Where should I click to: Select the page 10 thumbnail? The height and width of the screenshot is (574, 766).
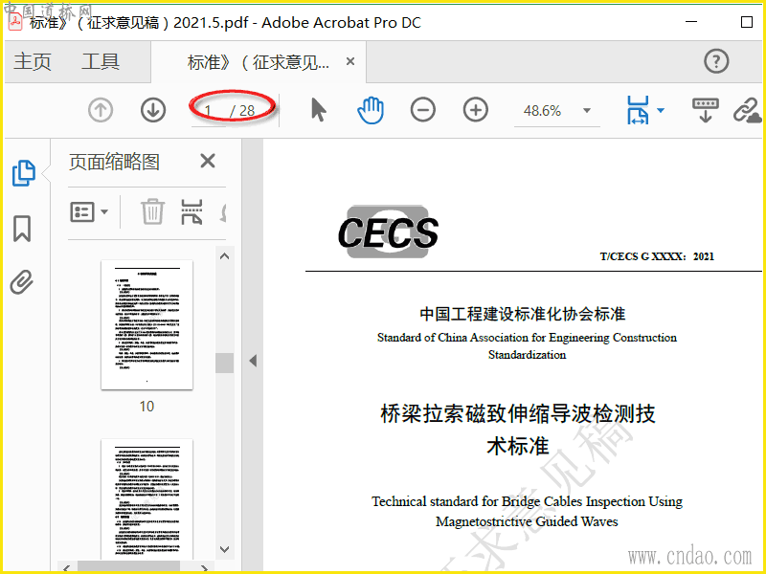[147, 325]
